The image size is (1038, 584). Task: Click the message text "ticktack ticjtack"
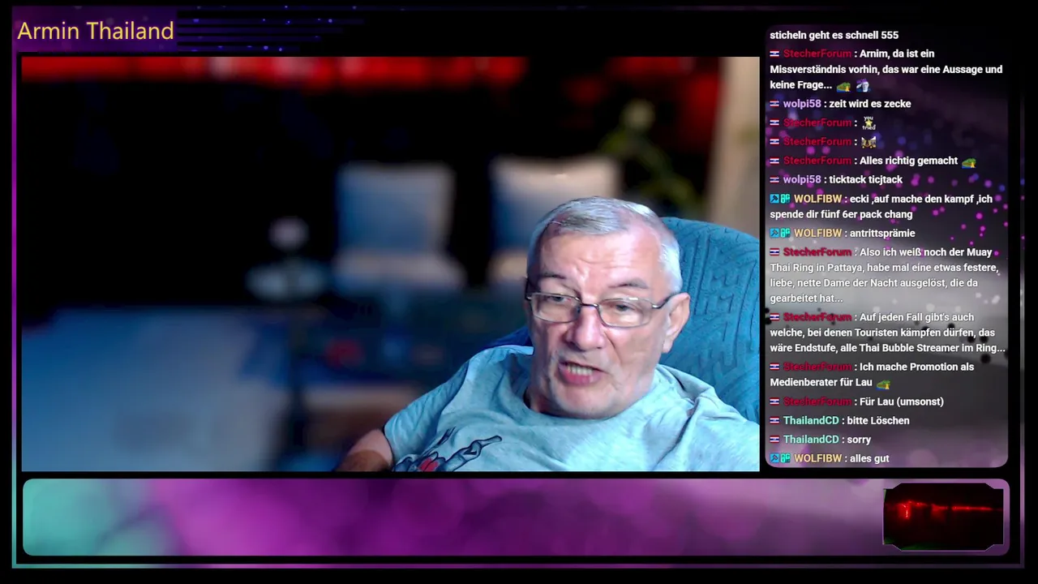pyautogui.click(x=865, y=179)
